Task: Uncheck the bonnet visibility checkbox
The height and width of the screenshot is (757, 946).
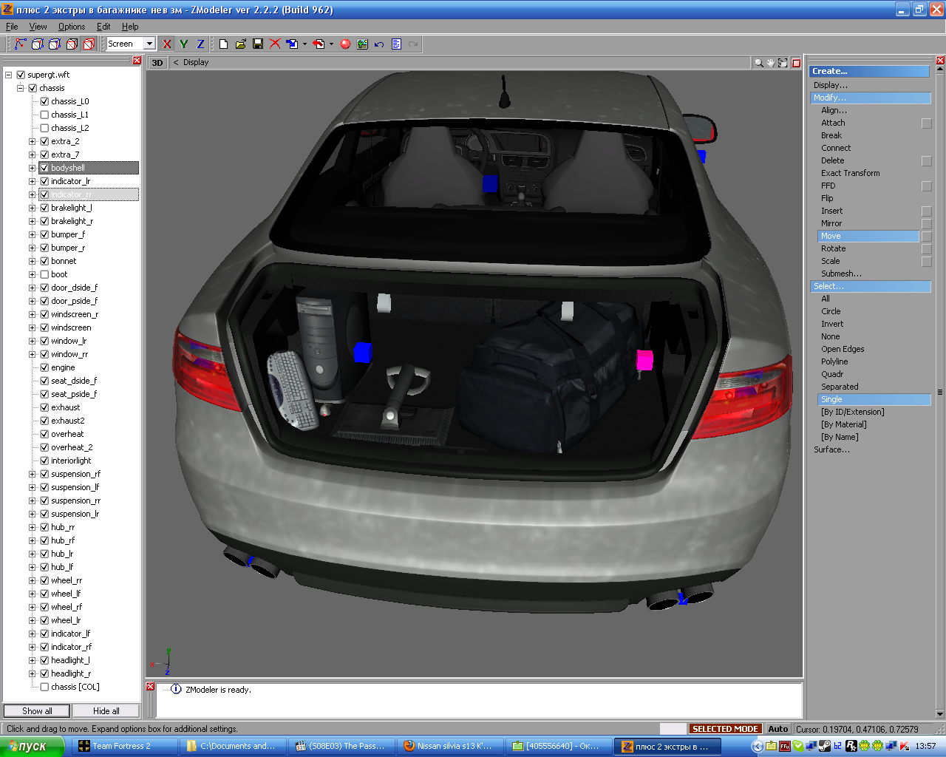Action: coord(44,261)
